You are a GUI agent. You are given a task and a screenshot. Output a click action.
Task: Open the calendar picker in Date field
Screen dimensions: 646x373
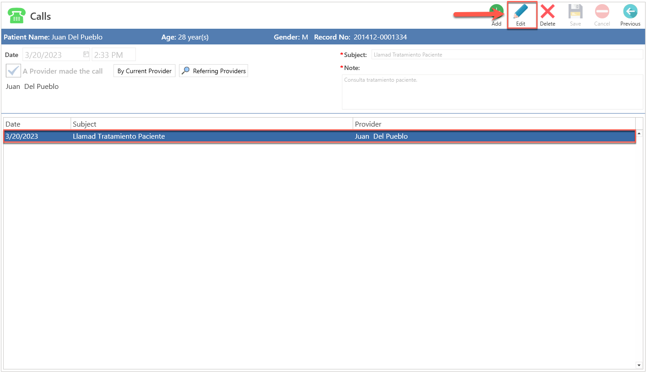pos(86,55)
